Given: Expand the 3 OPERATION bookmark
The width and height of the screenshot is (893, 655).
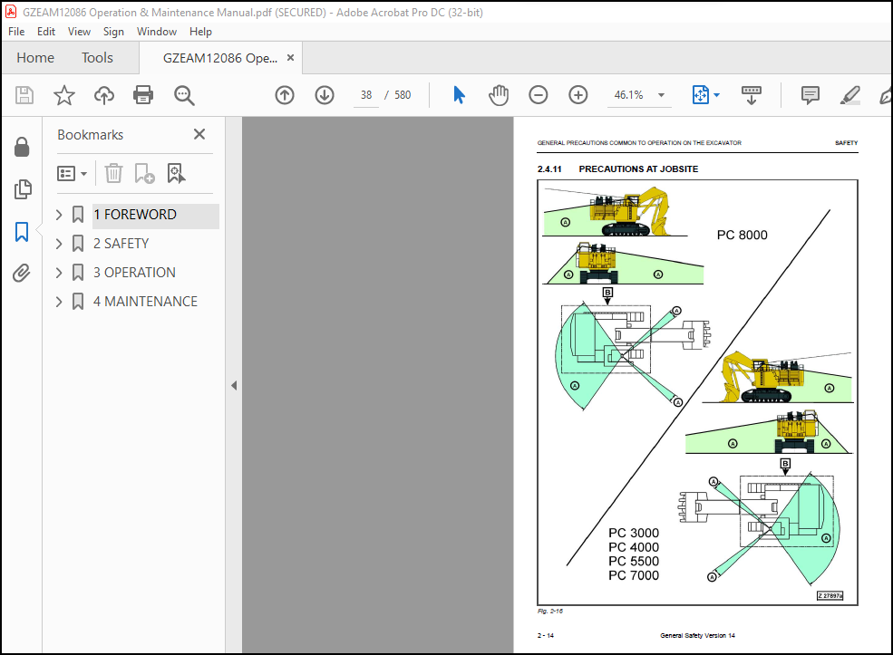Looking at the screenshot, I should 59,273.
